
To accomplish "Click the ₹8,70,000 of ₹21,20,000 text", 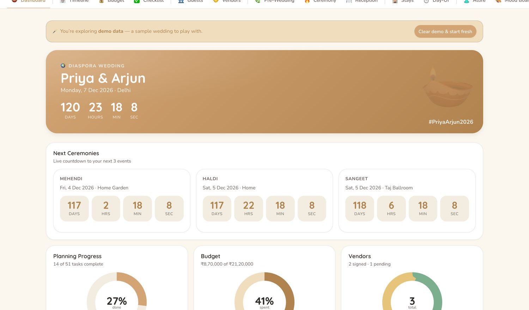I will click(227, 264).
